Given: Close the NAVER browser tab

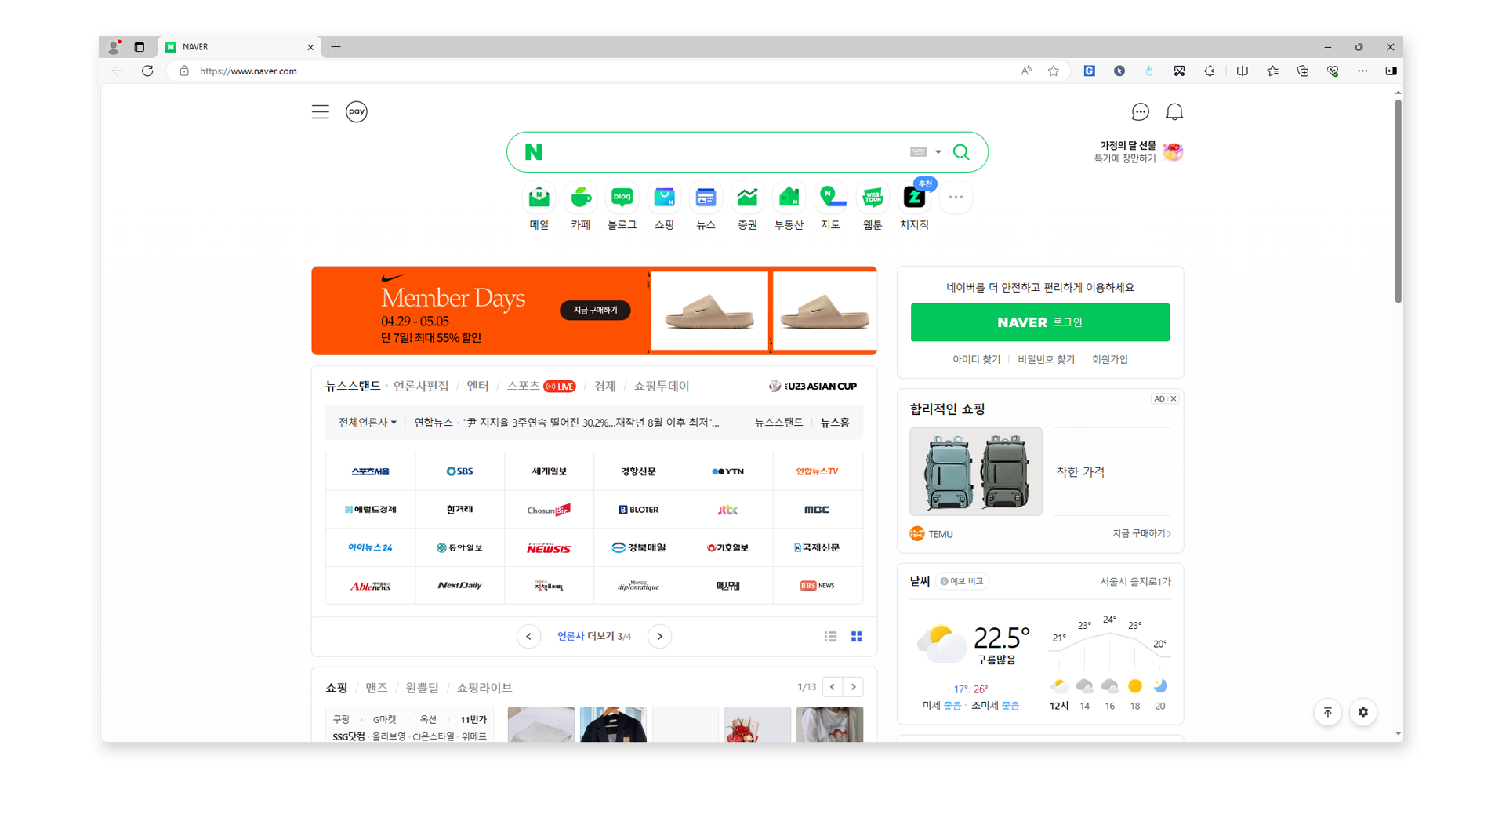Looking at the screenshot, I should point(310,47).
